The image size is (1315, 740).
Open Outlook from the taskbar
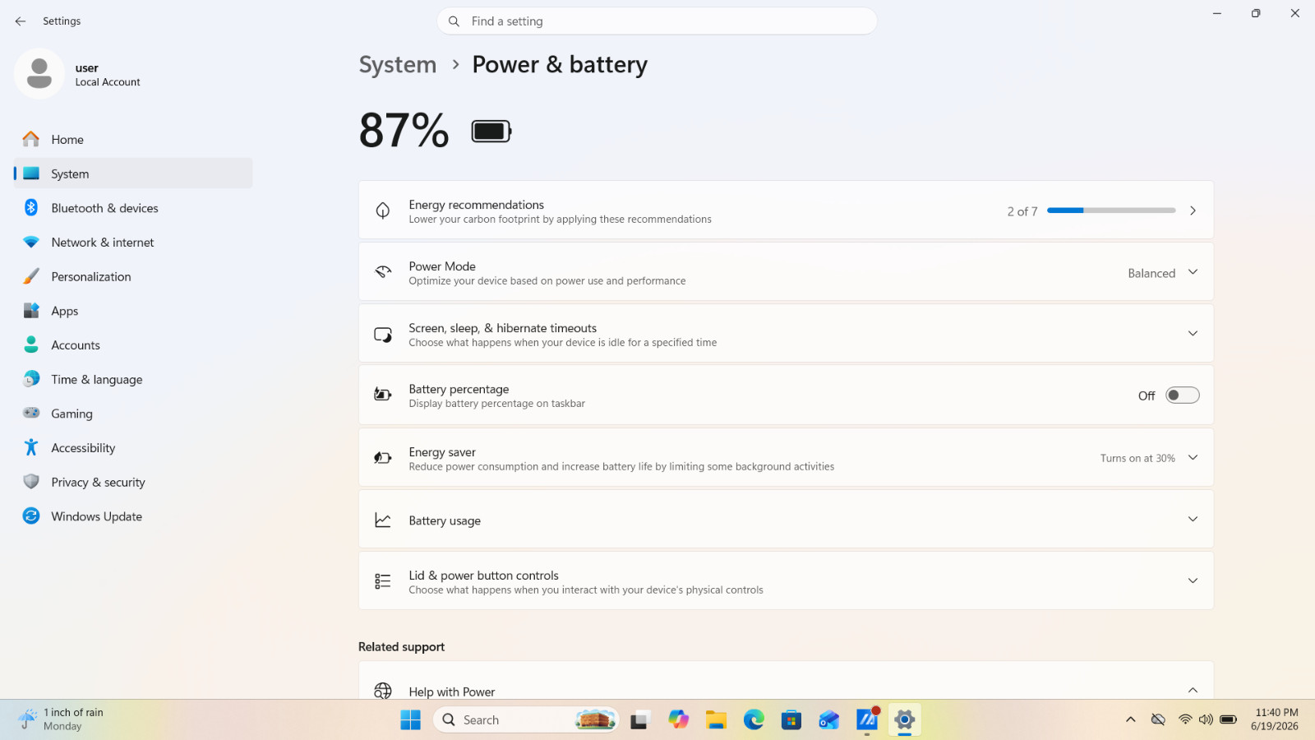click(x=829, y=720)
